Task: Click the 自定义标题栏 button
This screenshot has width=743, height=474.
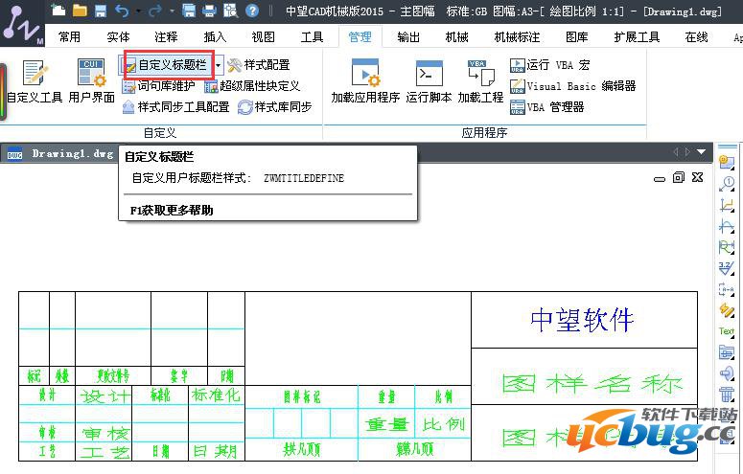Action: (x=167, y=65)
